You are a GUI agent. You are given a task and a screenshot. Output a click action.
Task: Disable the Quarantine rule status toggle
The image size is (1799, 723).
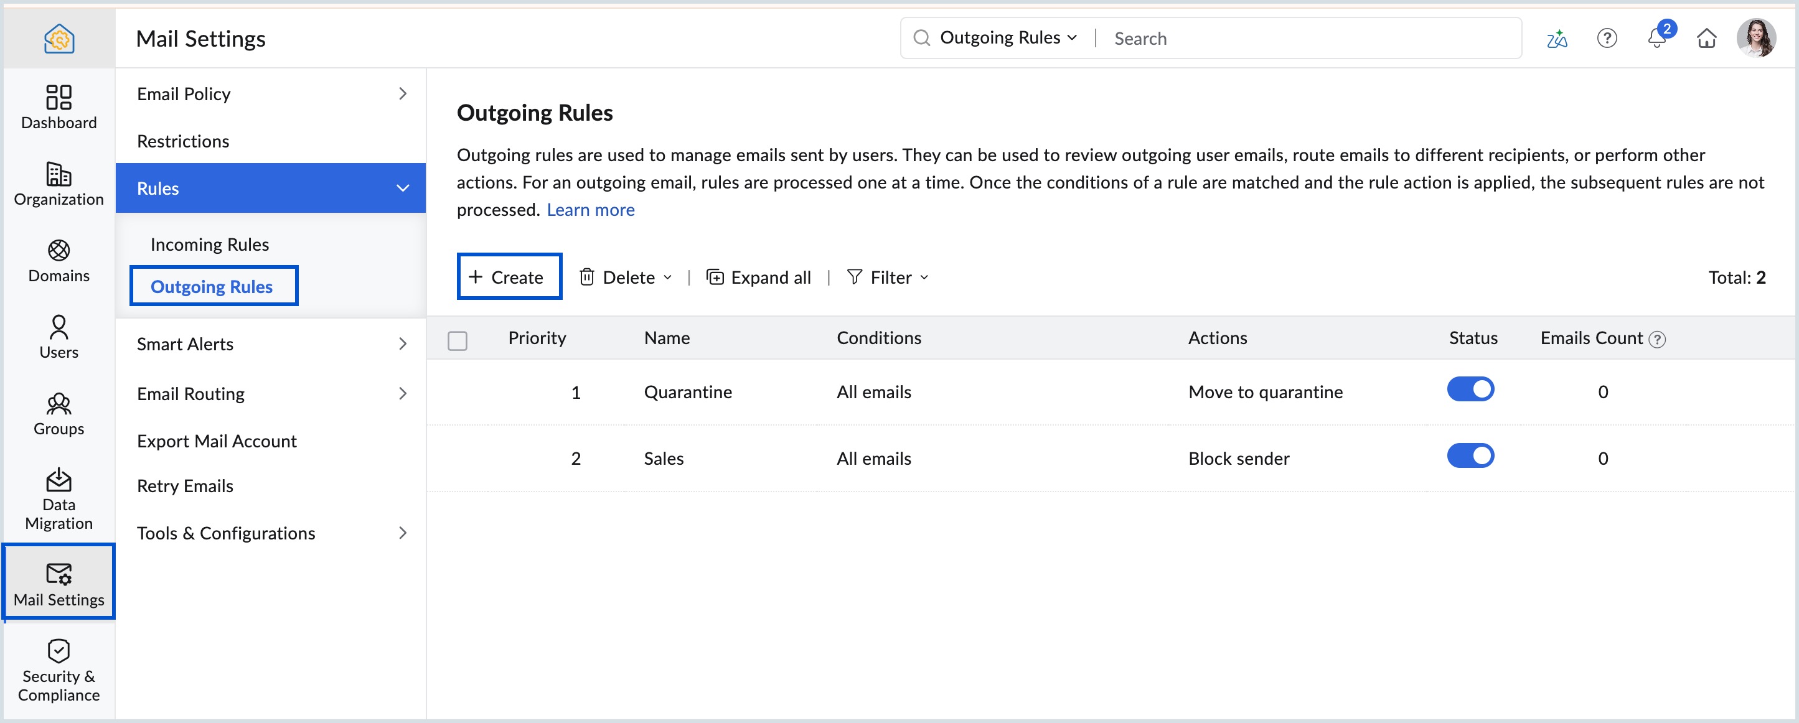[1470, 389]
